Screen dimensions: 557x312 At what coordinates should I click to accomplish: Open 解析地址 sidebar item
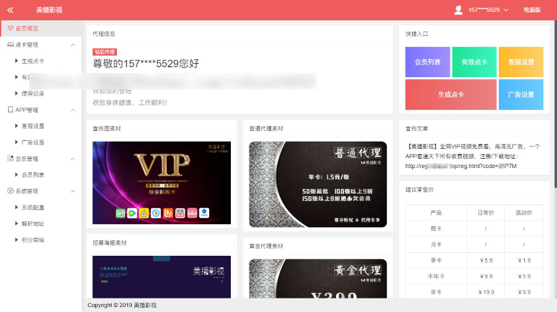tap(33, 224)
